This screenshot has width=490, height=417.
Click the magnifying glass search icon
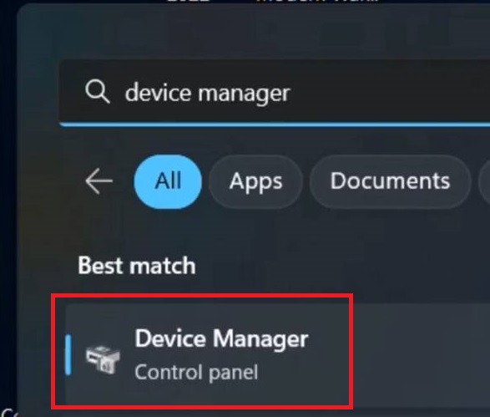[98, 91]
